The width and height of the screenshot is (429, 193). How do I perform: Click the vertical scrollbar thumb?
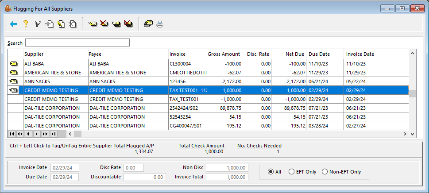tap(413, 93)
